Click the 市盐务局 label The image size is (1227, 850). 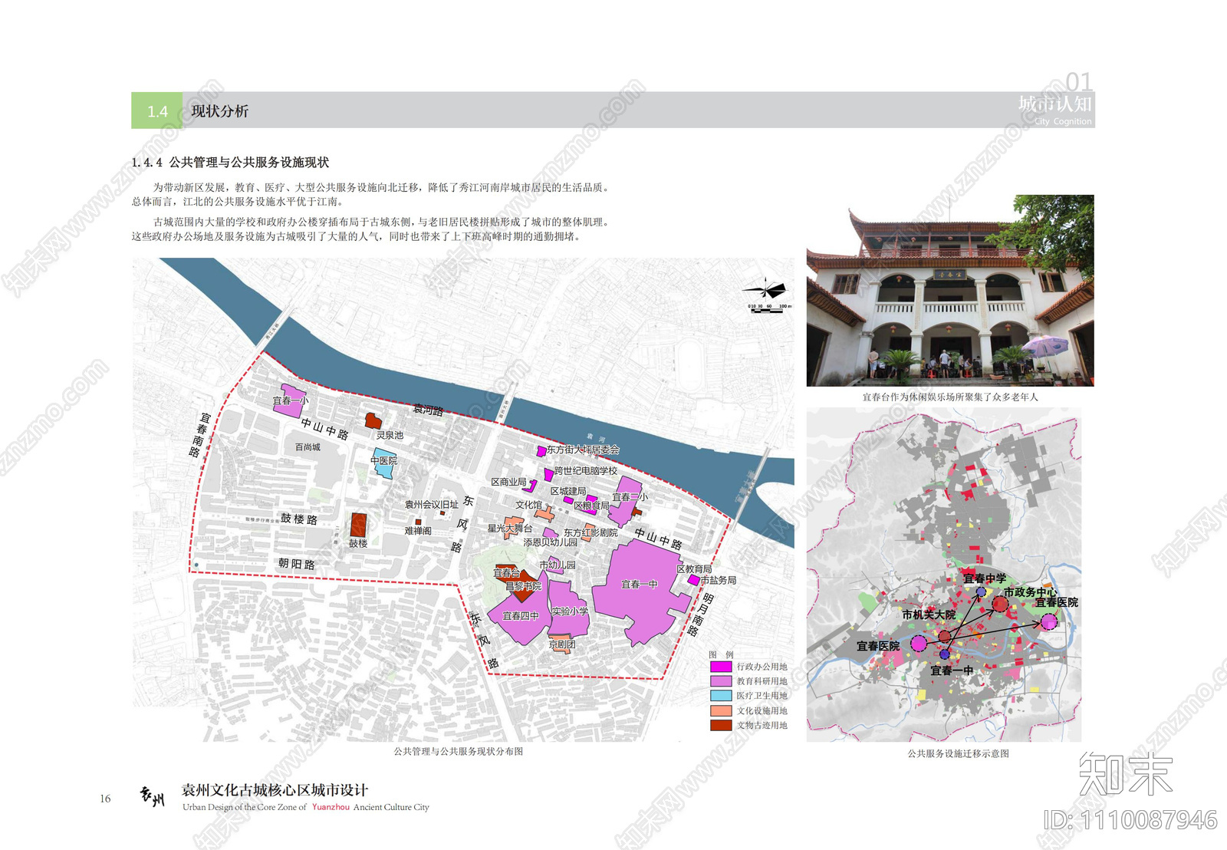point(719,580)
